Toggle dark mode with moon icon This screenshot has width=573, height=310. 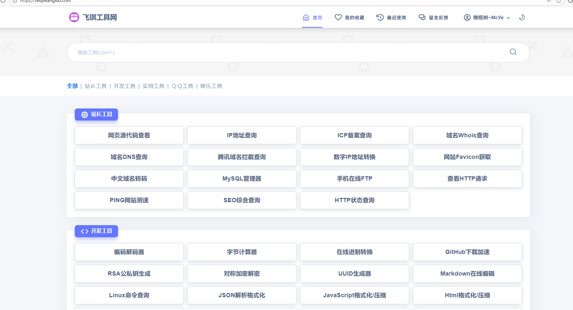(x=522, y=17)
